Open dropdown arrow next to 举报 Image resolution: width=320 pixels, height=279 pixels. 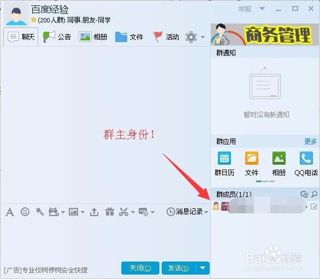(262, 9)
